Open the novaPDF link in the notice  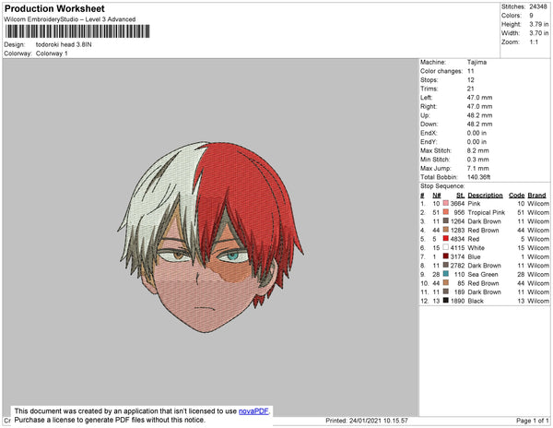(253, 411)
